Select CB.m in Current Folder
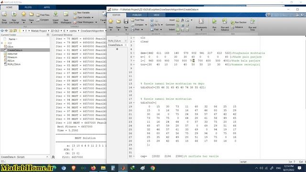Viewport: 306px width, 172px height. [11, 47]
